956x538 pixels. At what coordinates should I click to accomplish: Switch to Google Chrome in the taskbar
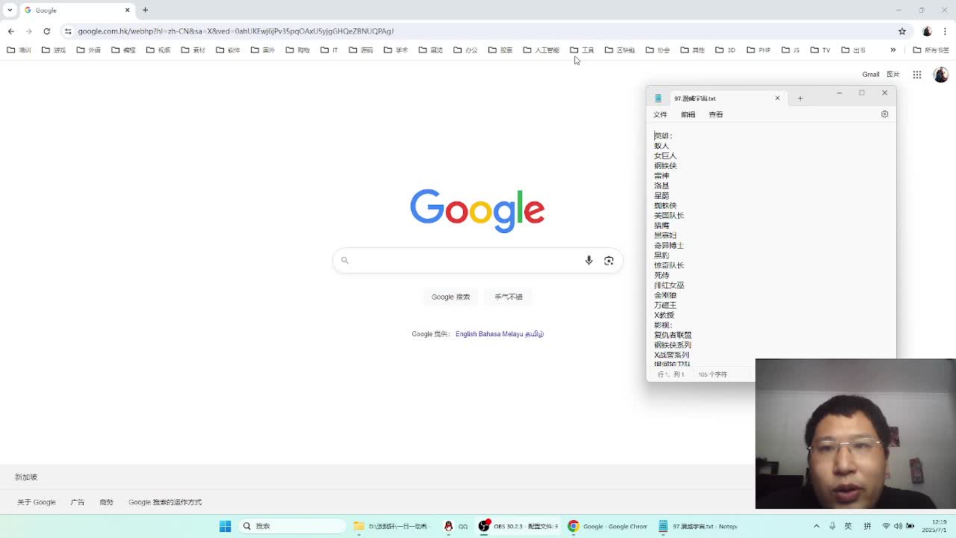coord(607,526)
